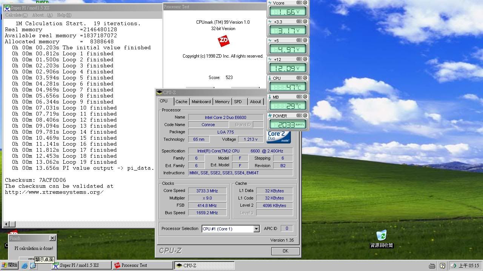483x271 pixels.
Task: Click the green tray icon beside clock
Action: pos(454,266)
